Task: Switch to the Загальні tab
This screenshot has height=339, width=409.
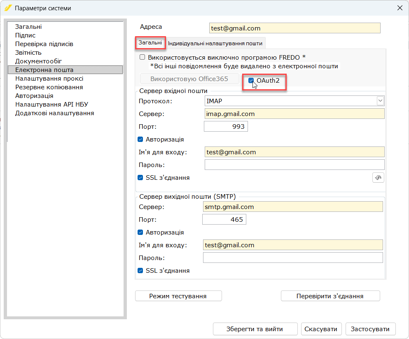Action: pos(150,43)
